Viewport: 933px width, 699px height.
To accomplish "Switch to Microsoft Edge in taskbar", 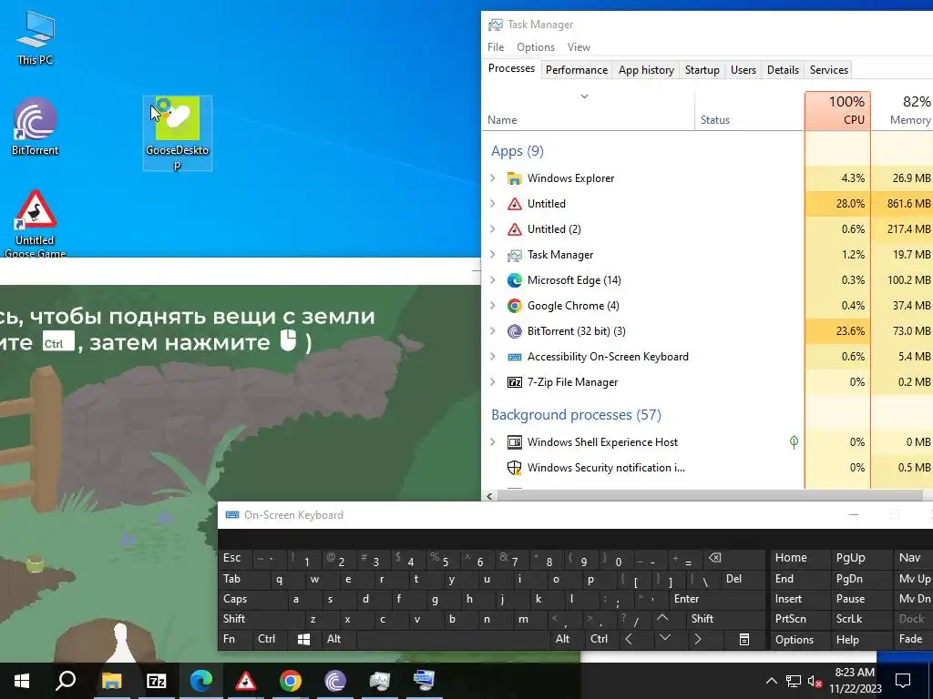I will tap(200, 681).
